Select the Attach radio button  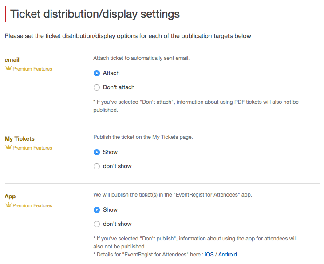tap(97, 73)
